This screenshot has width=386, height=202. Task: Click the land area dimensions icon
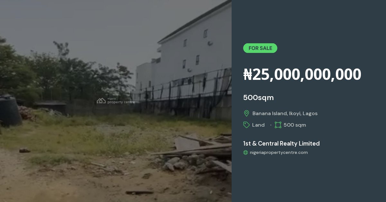tap(278, 125)
